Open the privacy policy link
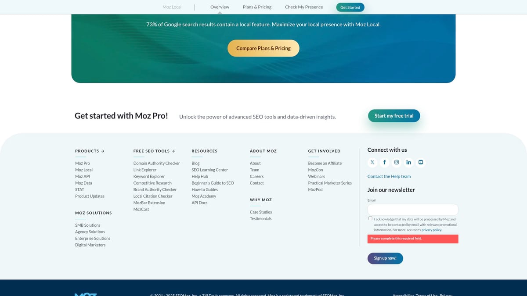527x296 pixels. click(x=431, y=229)
